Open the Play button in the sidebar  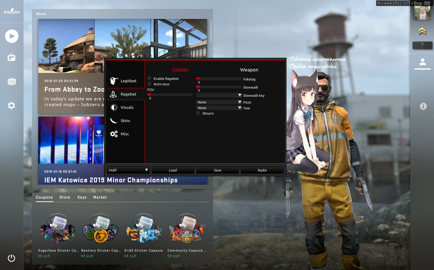pos(12,36)
